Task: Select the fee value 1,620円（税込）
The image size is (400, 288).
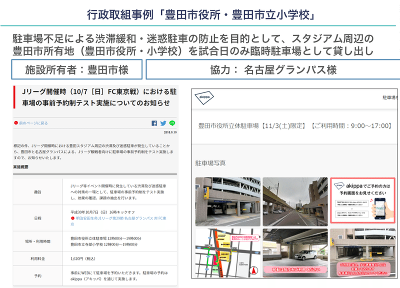Action: [83, 258]
